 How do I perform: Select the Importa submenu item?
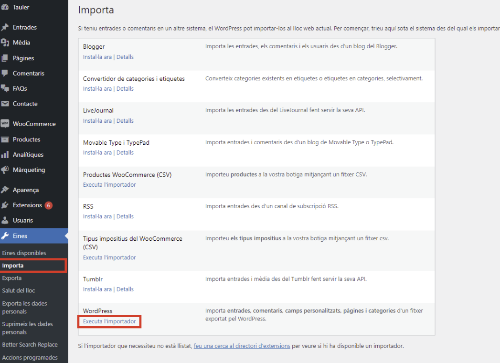tap(13, 266)
